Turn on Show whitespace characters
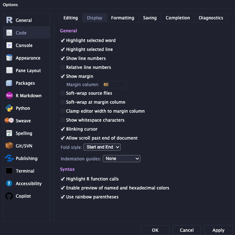This screenshot has height=235, width=235. [63, 120]
